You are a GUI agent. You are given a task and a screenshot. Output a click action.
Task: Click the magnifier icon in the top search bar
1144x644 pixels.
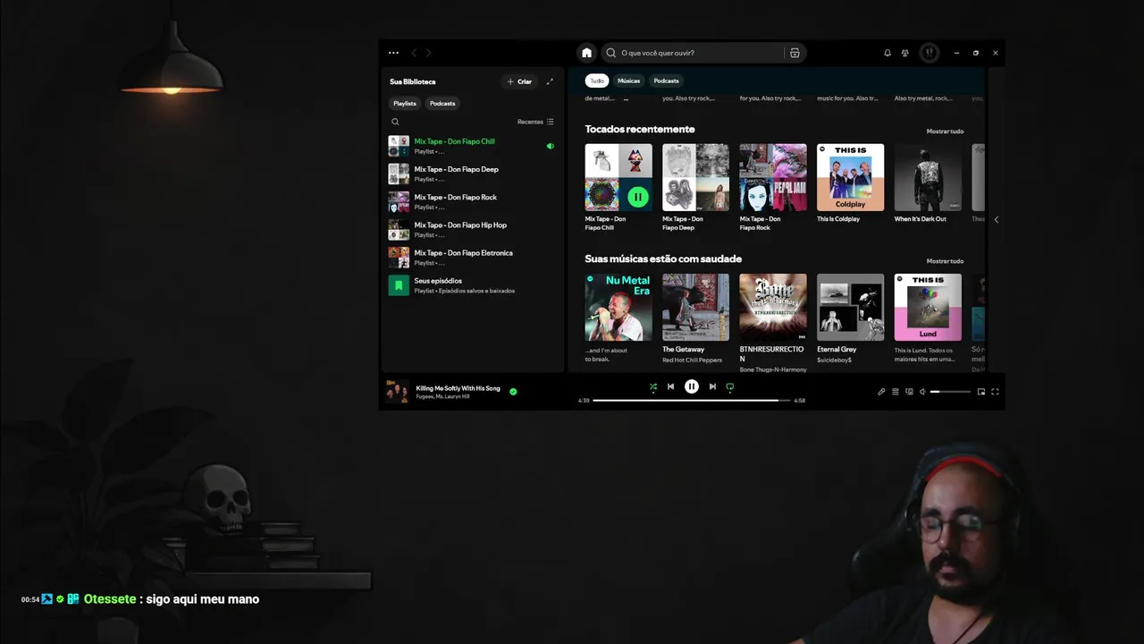pos(611,53)
